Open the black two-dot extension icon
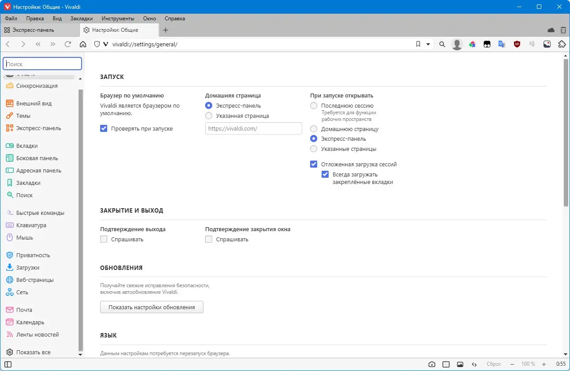This screenshot has height=371, width=570. coord(487,44)
